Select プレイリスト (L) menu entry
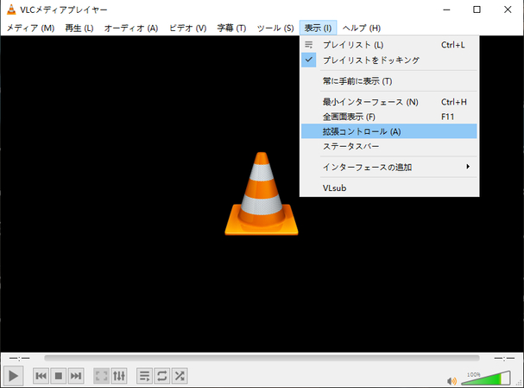The image size is (524, 388). click(389, 45)
